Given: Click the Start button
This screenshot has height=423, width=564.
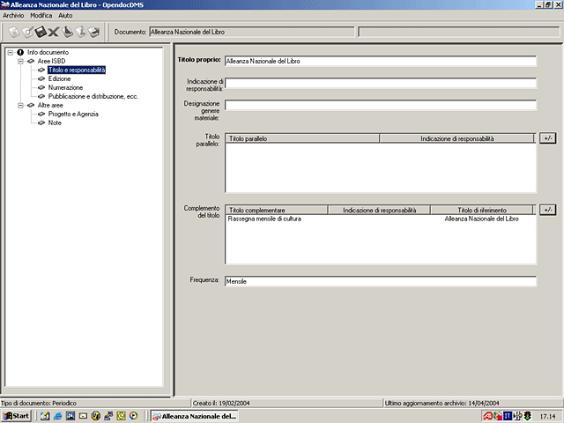Looking at the screenshot, I should 16,416.
